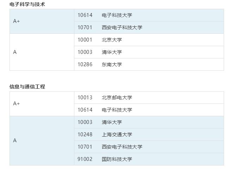Click the 北京大学 university name
The height and width of the screenshot is (169, 229).
click(112, 40)
